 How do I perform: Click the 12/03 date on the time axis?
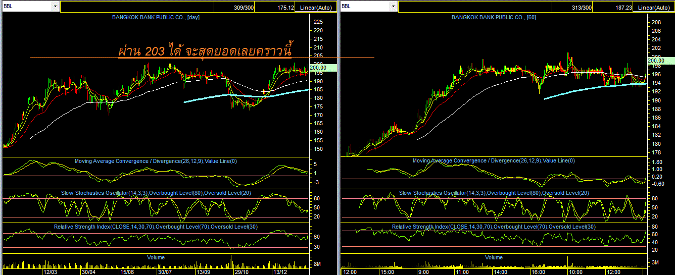50,272
